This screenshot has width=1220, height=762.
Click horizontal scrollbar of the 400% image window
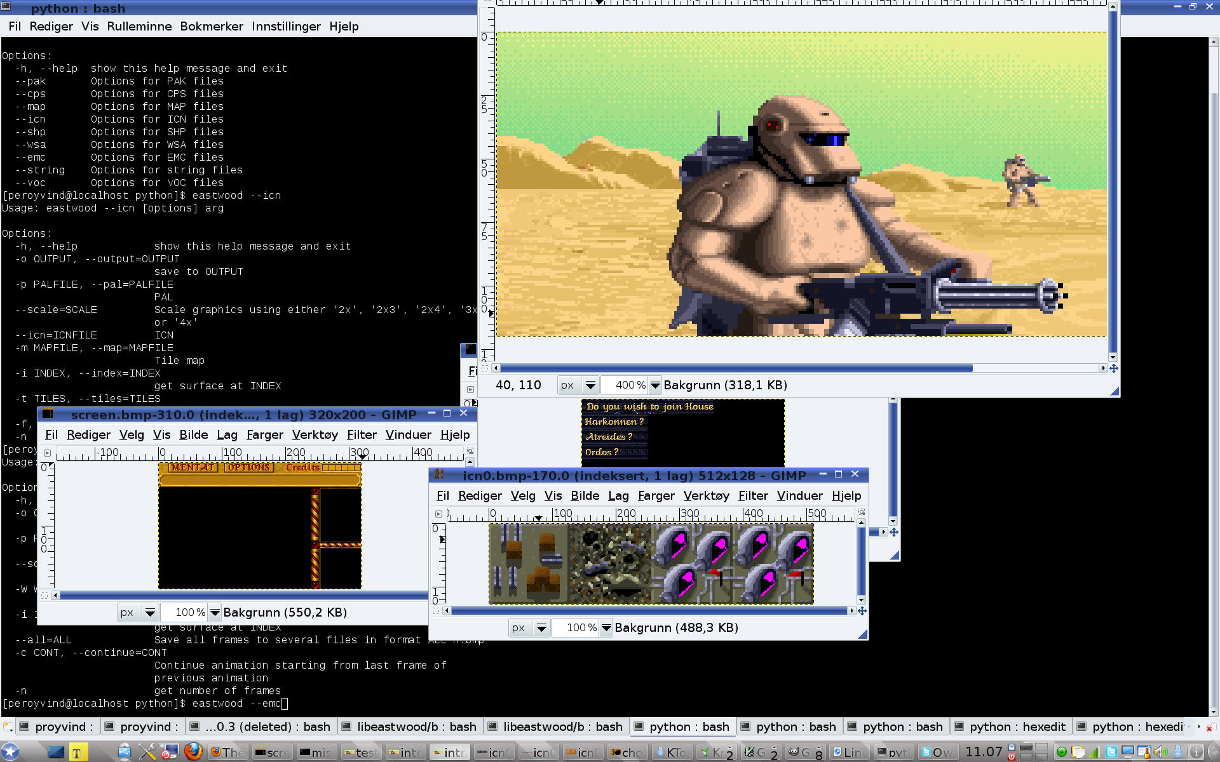click(737, 368)
